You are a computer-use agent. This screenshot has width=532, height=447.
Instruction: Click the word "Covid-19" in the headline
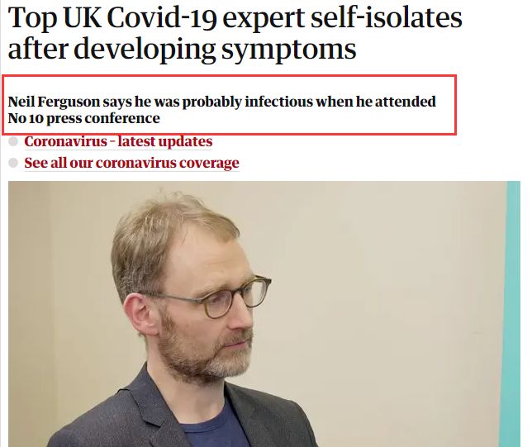pos(162,17)
